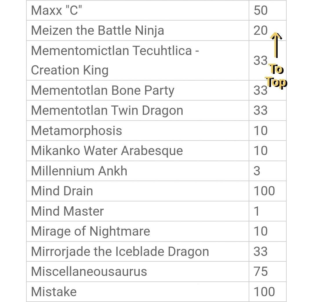Click the value 3 beside Millennium Ankh
The height and width of the screenshot is (302, 313).
tap(257, 171)
